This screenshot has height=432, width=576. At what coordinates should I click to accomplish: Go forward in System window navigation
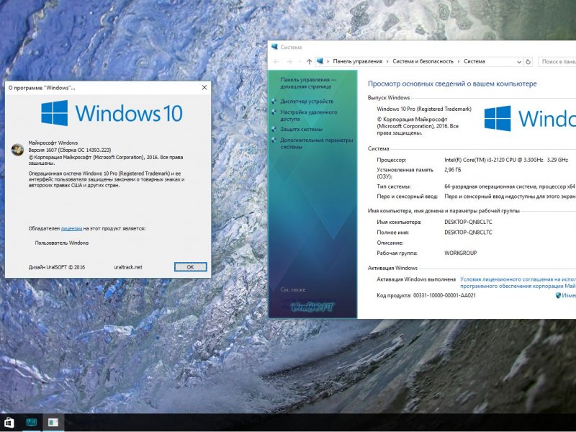coord(289,62)
